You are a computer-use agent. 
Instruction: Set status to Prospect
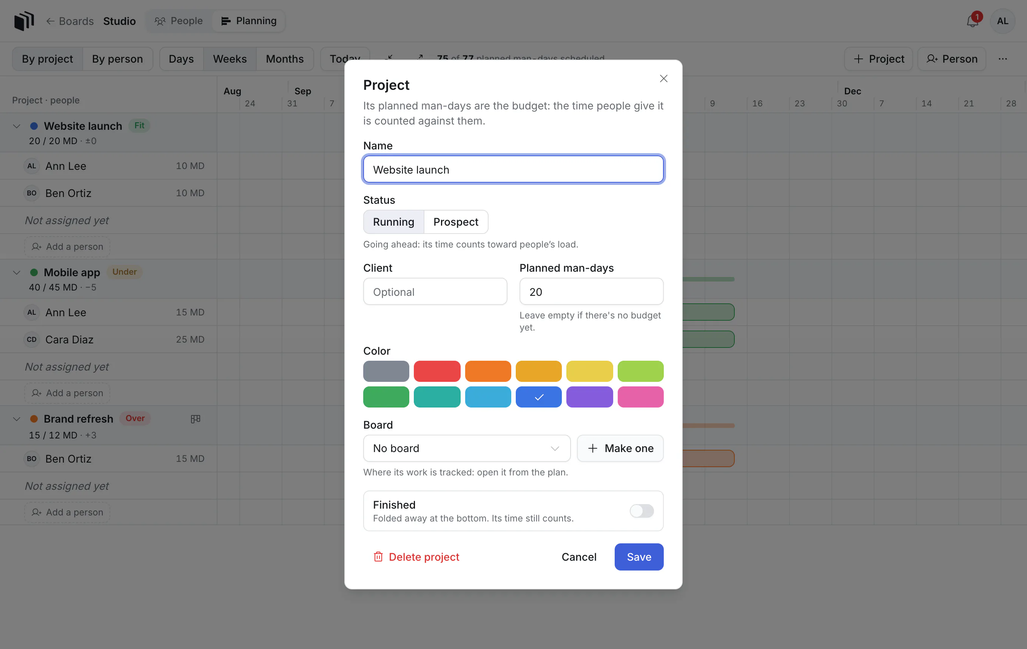(x=455, y=221)
